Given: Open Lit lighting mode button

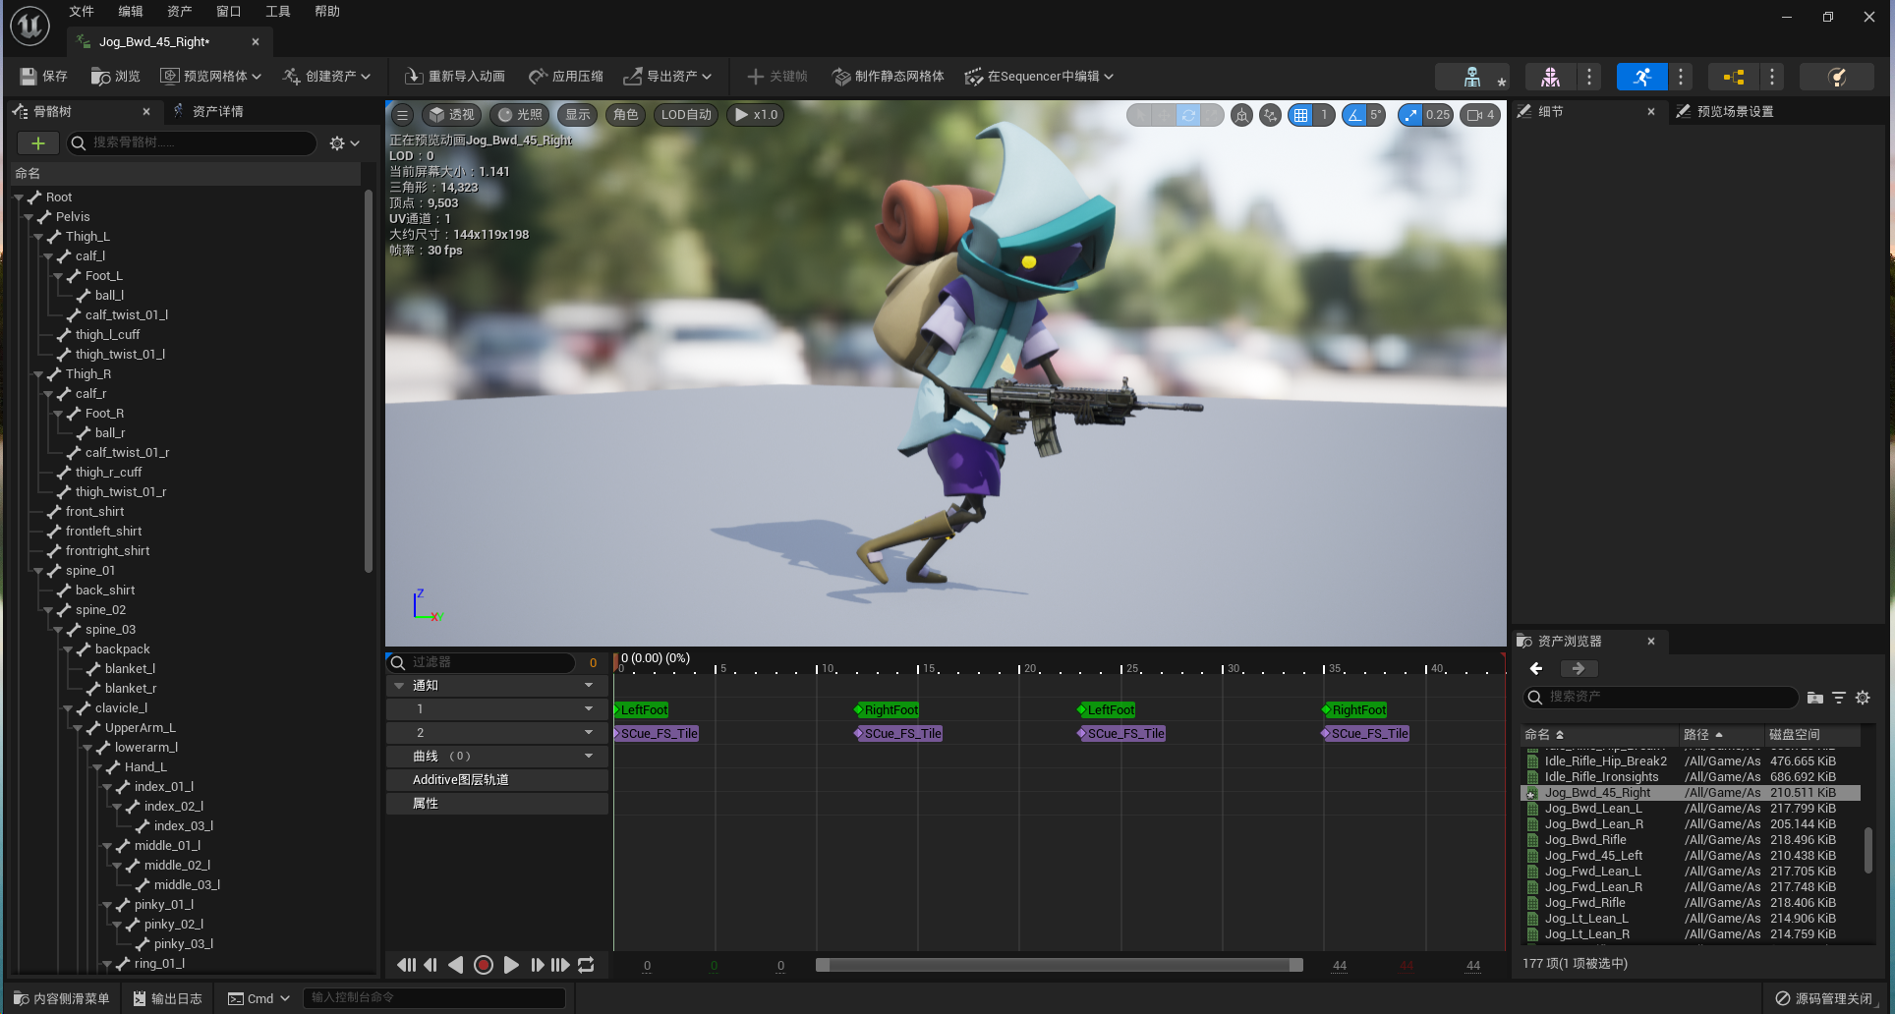Looking at the screenshot, I should click(519, 115).
